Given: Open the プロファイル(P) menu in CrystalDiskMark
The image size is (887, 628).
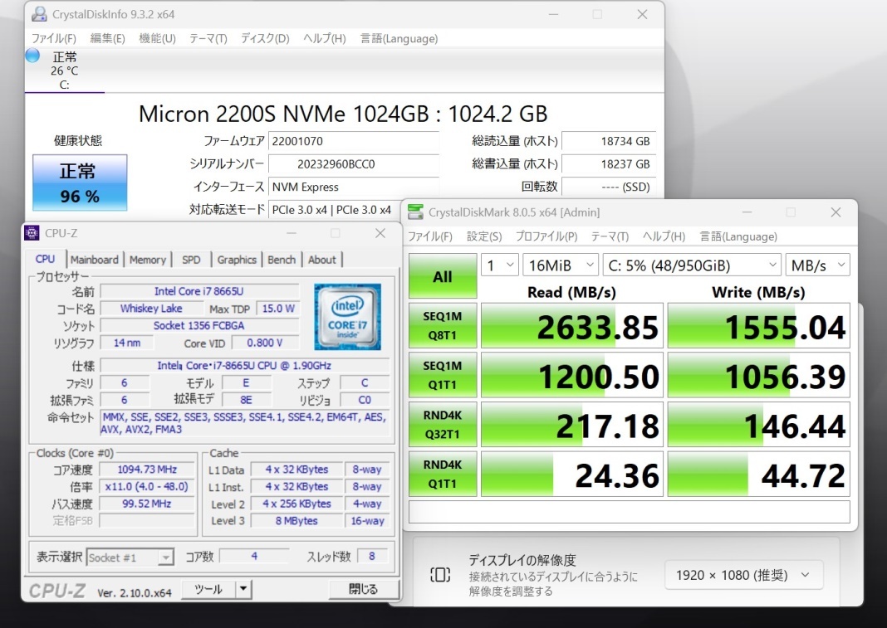Looking at the screenshot, I should click(x=546, y=236).
